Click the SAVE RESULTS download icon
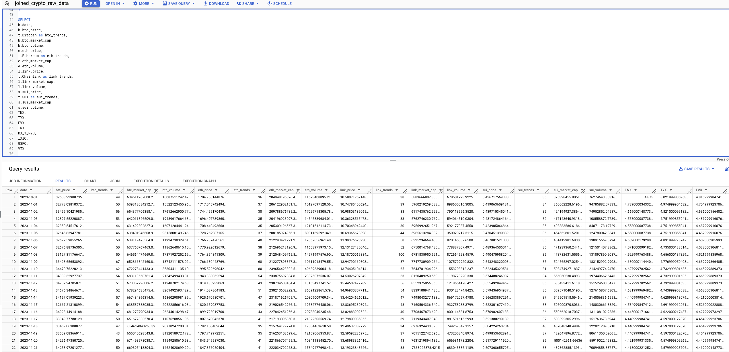 [681, 169]
